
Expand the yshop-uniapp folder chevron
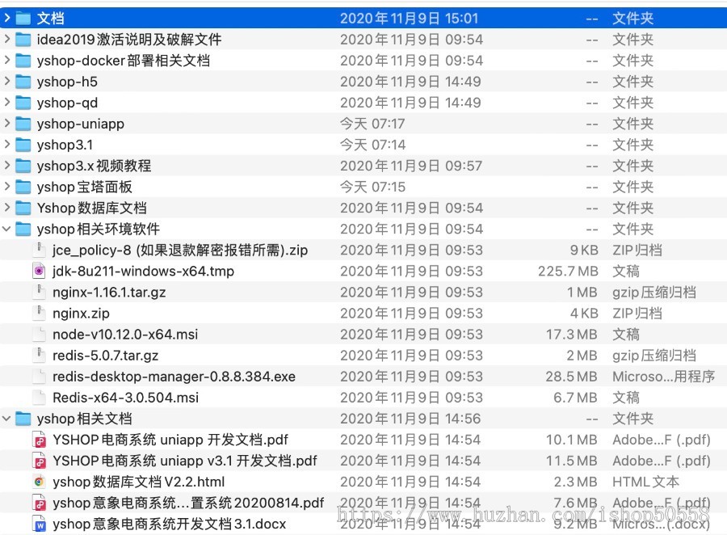(x=7, y=124)
